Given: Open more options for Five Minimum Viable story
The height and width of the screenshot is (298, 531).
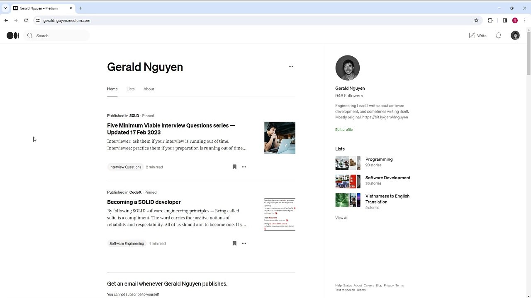Looking at the screenshot, I should pos(244,167).
